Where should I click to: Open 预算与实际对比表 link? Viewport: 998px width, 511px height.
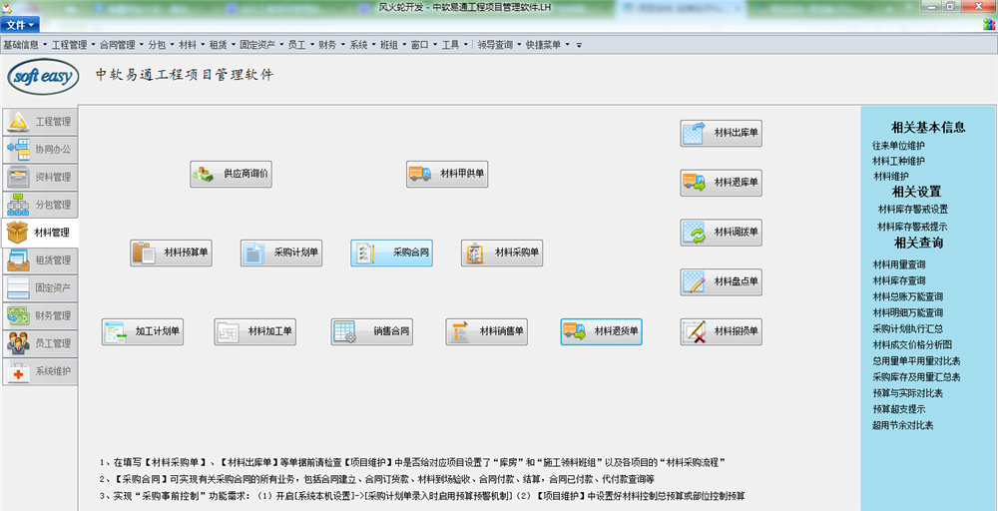[907, 393]
